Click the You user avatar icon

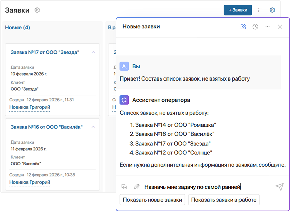[124, 66]
